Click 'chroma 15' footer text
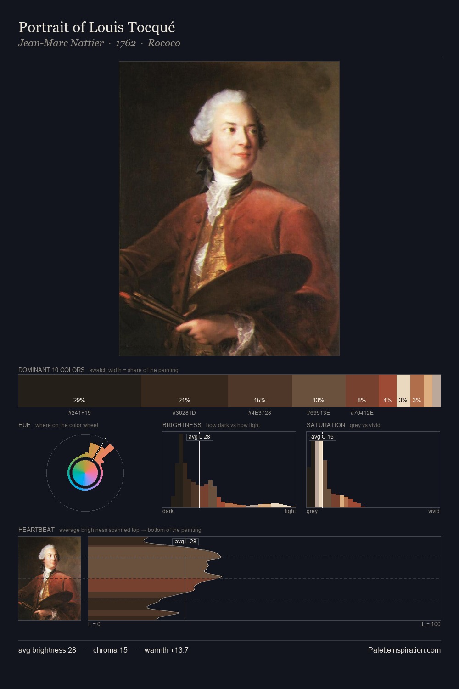Screen dimensions: 459x689 coord(110,650)
